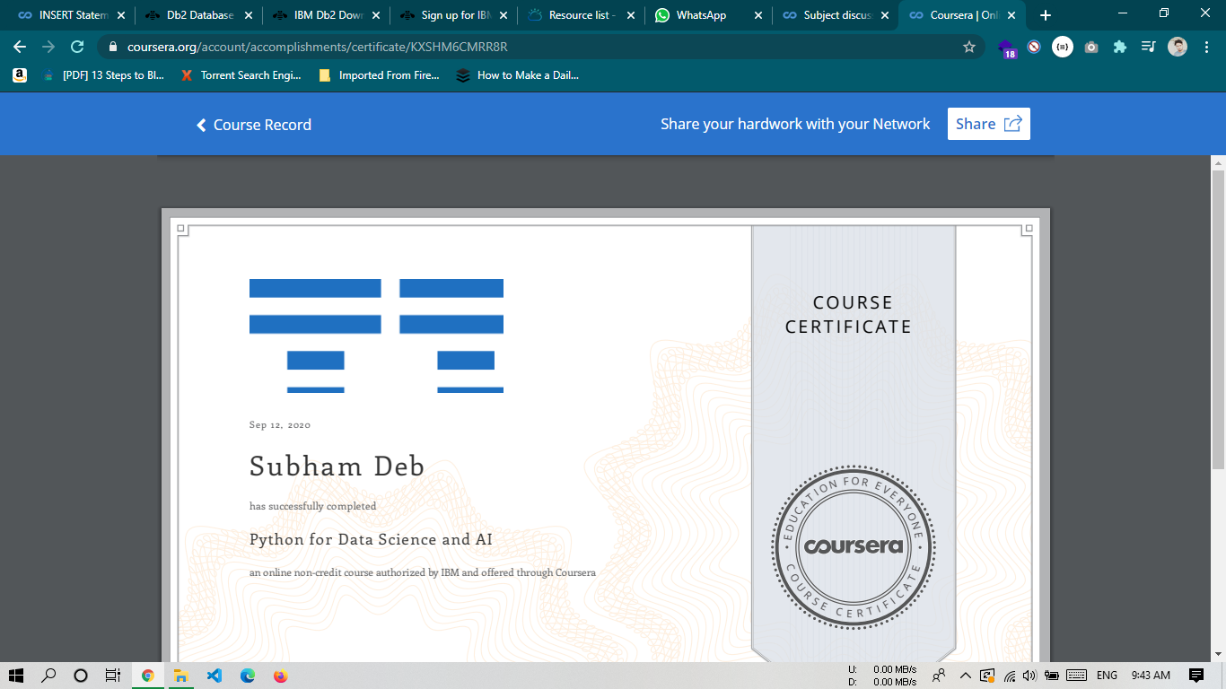
Task: Open the Chrome profile avatar
Action: [1178, 47]
